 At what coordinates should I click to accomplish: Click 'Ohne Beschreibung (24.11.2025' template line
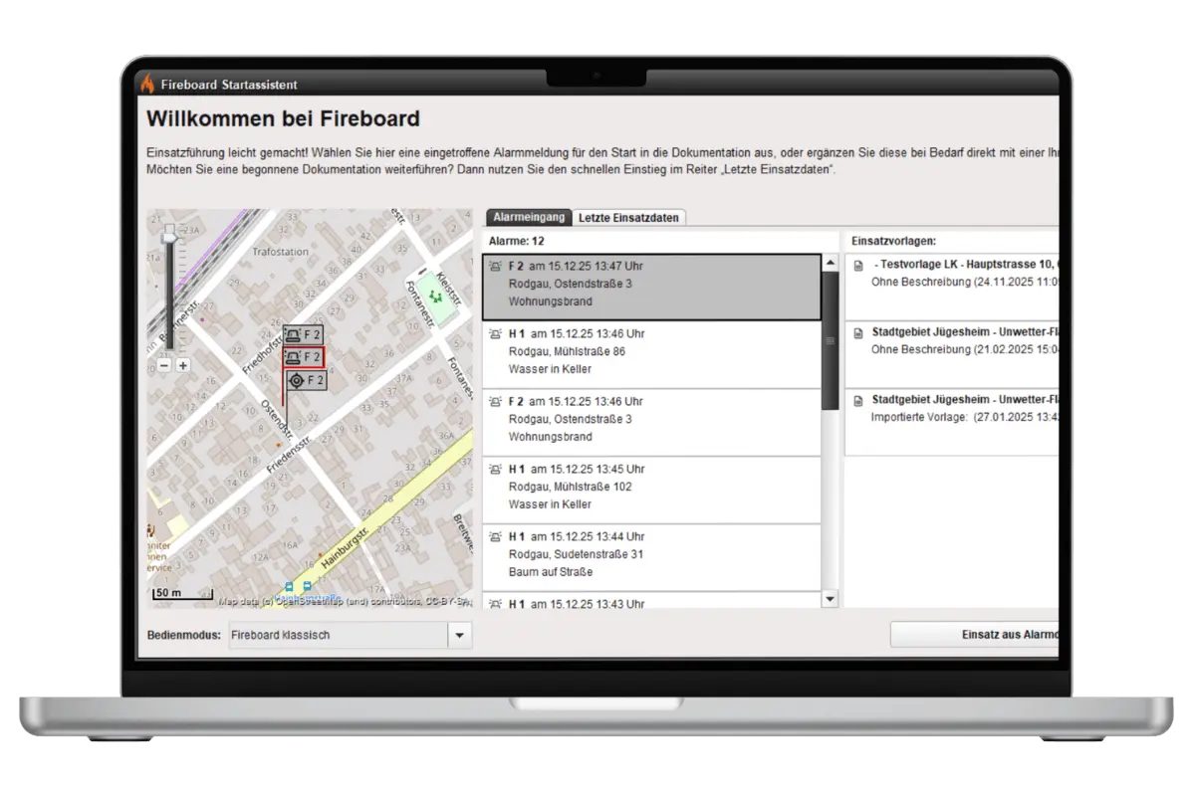964,282
